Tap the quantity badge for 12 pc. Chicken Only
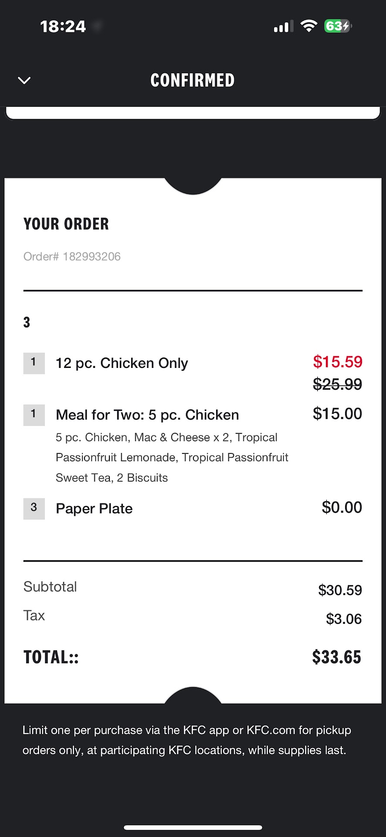The width and height of the screenshot is (386, 837). [34, 363]
